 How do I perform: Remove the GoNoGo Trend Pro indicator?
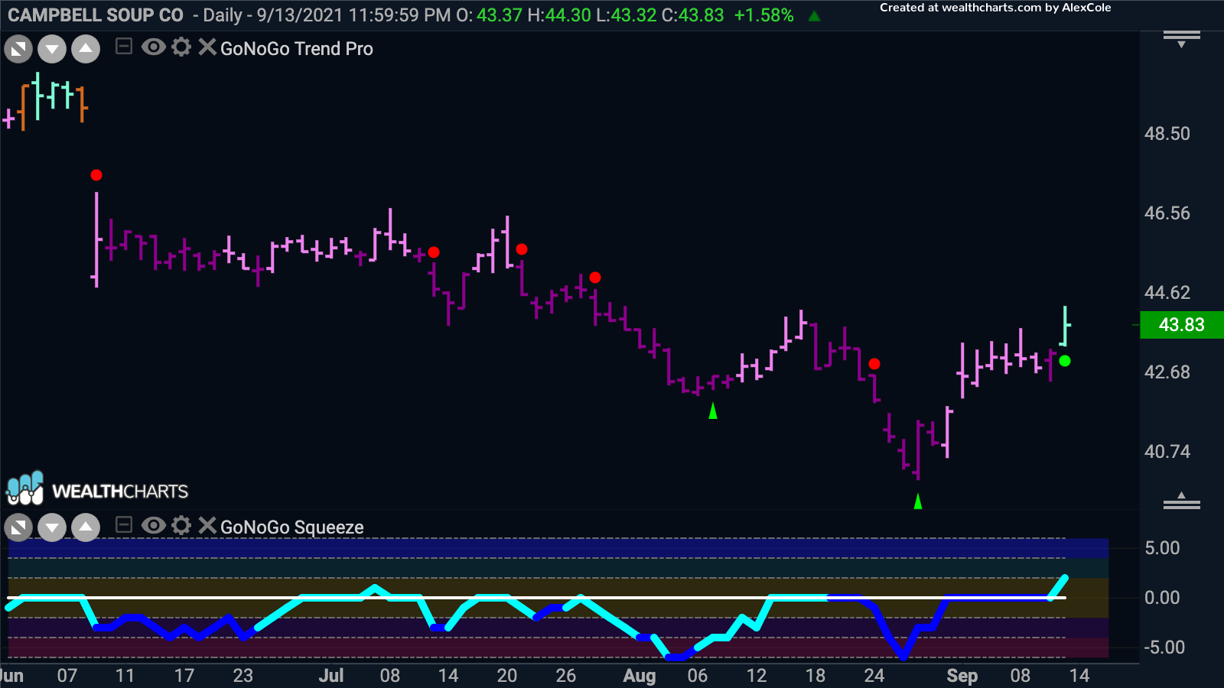click(207, 47)
